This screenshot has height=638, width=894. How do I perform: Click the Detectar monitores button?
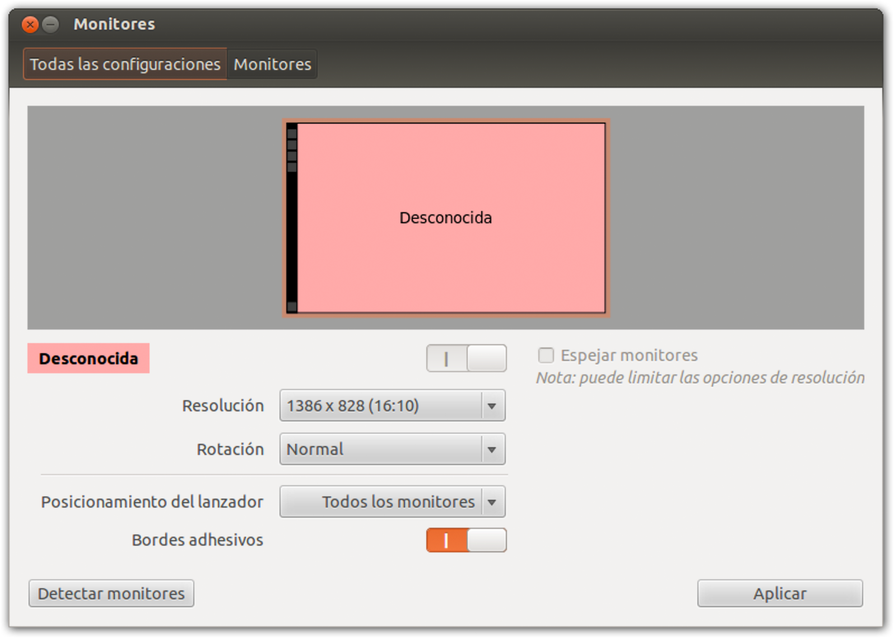tap(111, 593)
